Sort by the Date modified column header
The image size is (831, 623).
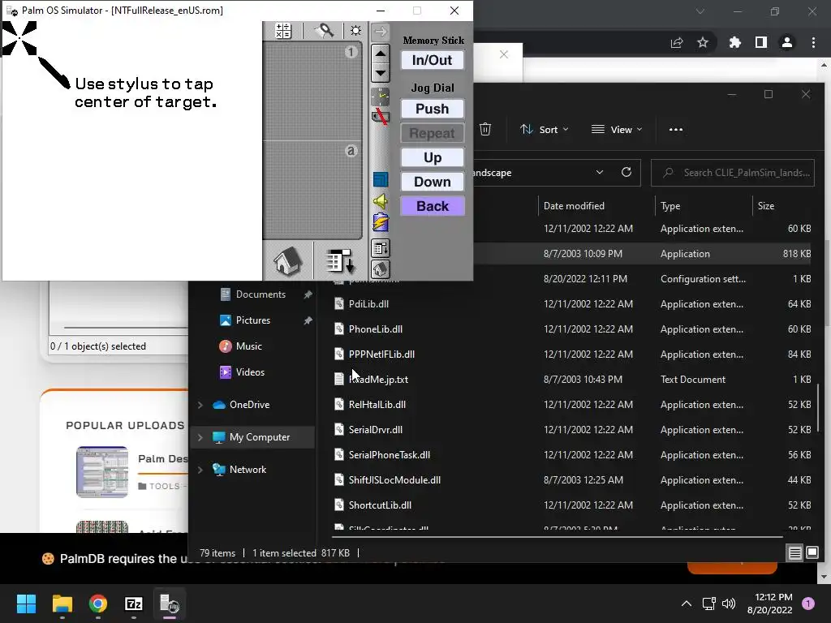(574, 205)
